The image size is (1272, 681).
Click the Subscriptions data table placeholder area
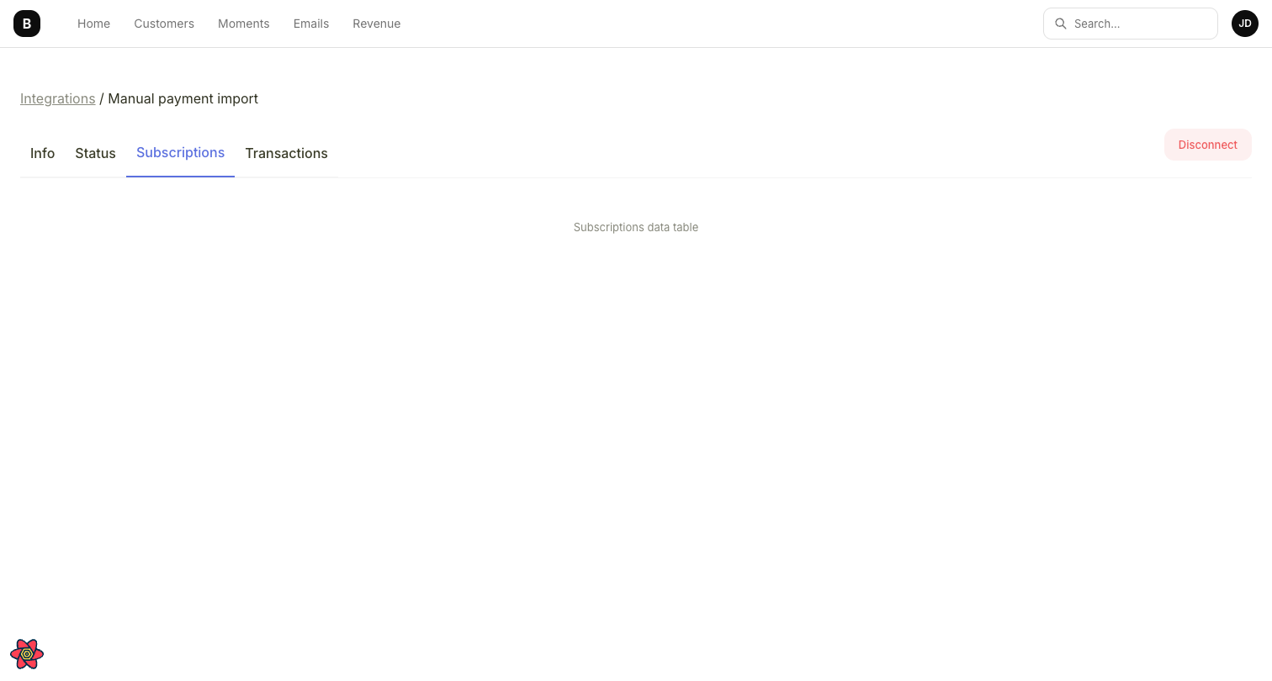click(x=636, y=227)
